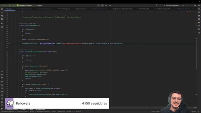Click the TakePlayerHealthServerRpc call line
This screenshot has width=201, height=113.
click(x=48, y=94)
